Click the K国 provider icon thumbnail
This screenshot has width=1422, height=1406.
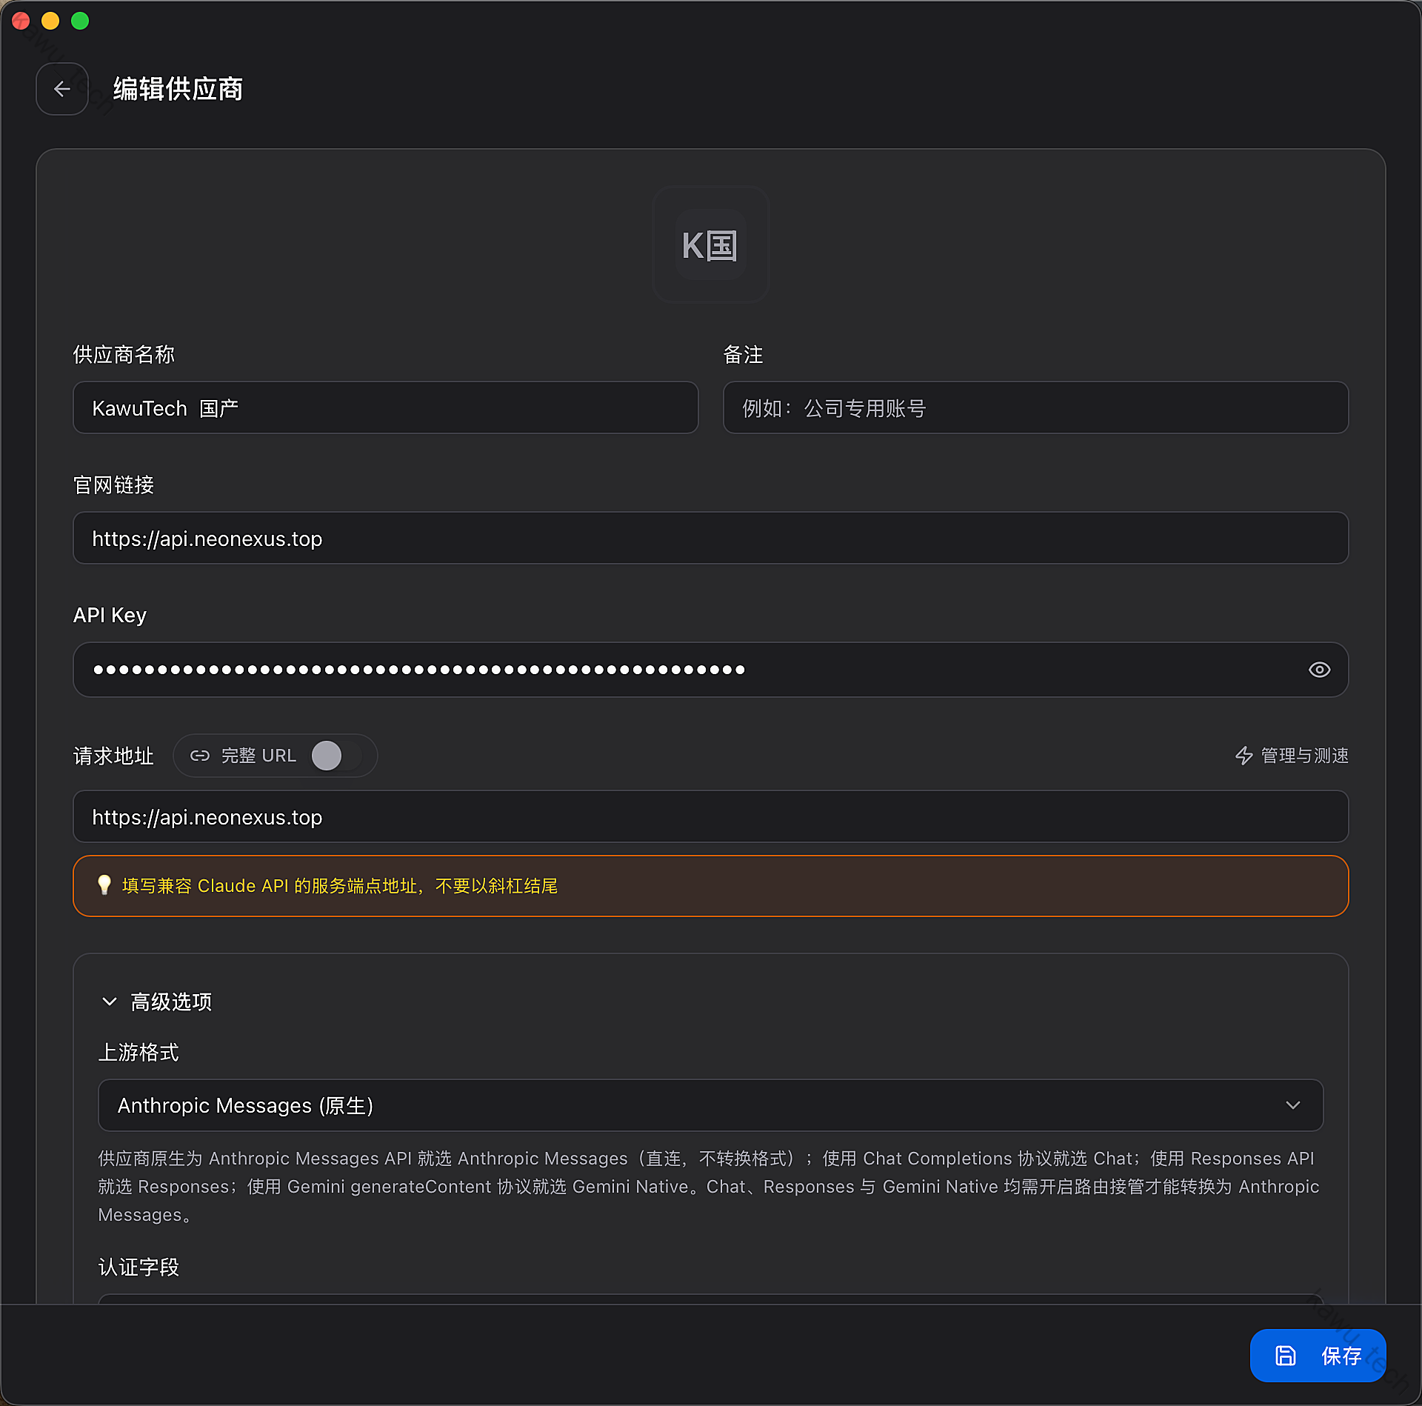coord(710,245)
